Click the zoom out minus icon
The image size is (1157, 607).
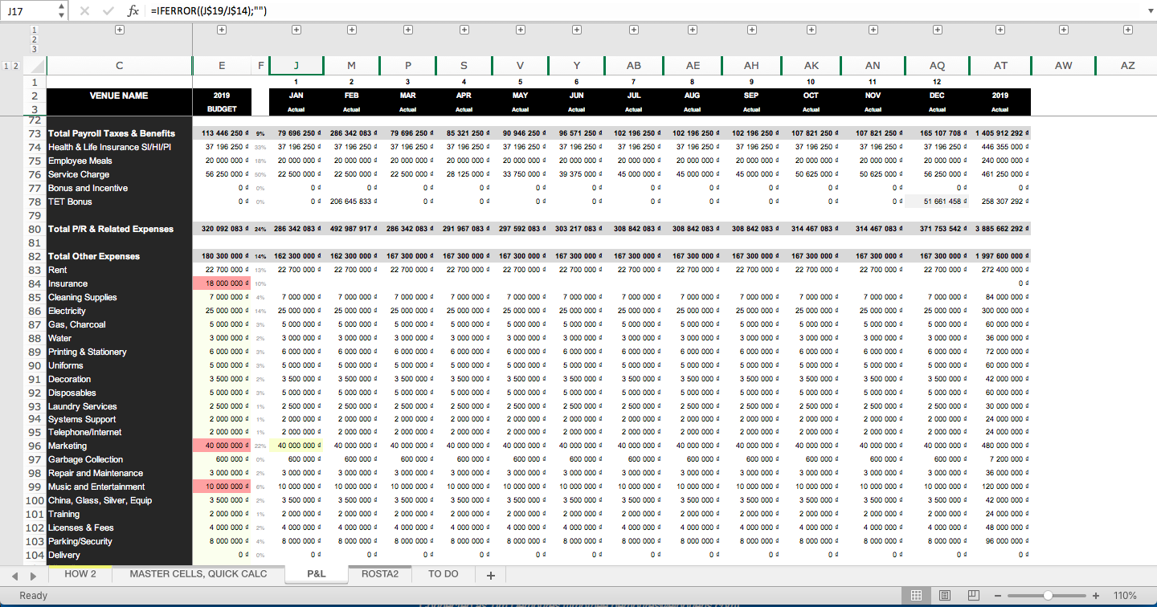pyautogui.click(x=998, y=596)
